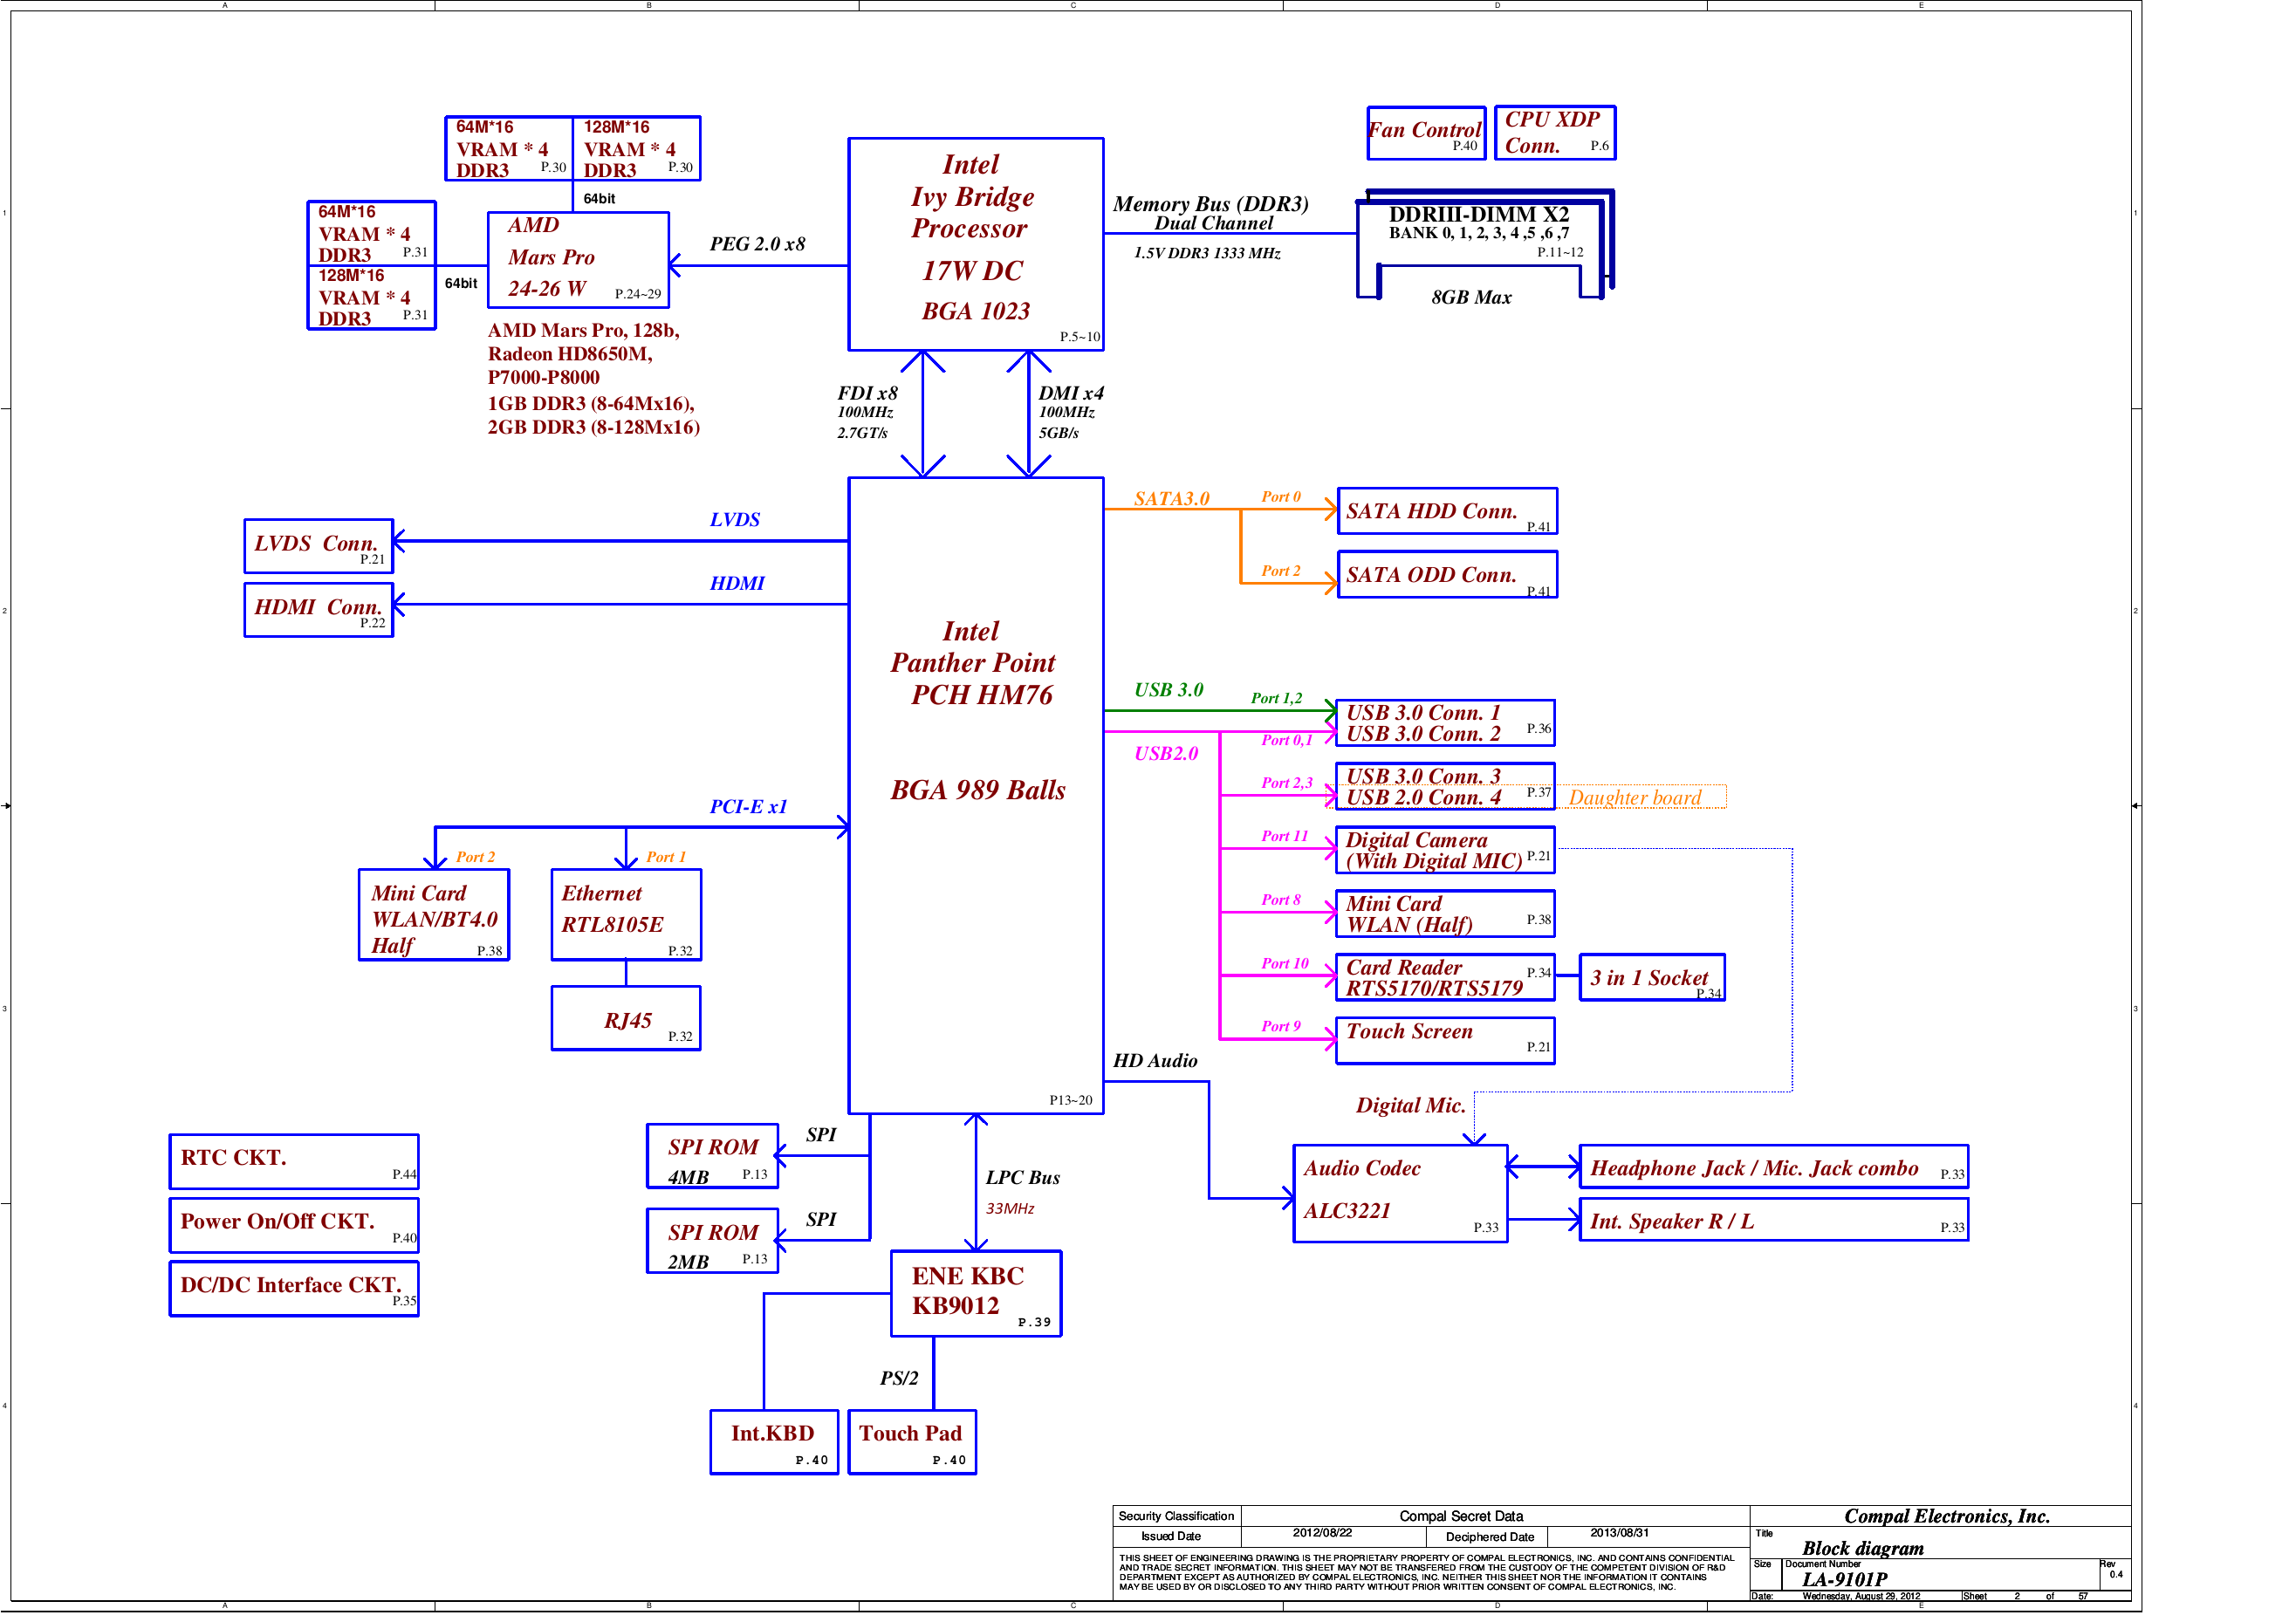Click the Memory Bus (DDR3) label
Image resolution: width=2296 pixels, height=1622 pixels.
[x=1210, y=203]
